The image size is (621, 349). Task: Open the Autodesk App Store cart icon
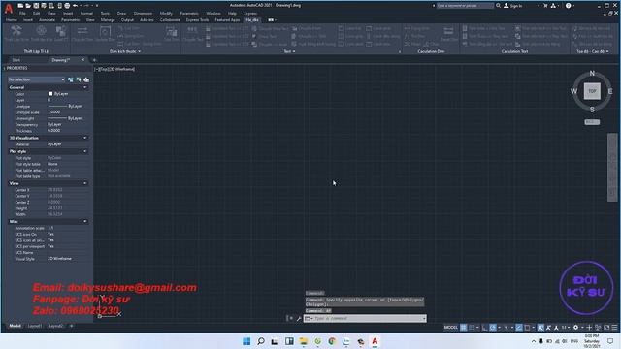(545, 6)
